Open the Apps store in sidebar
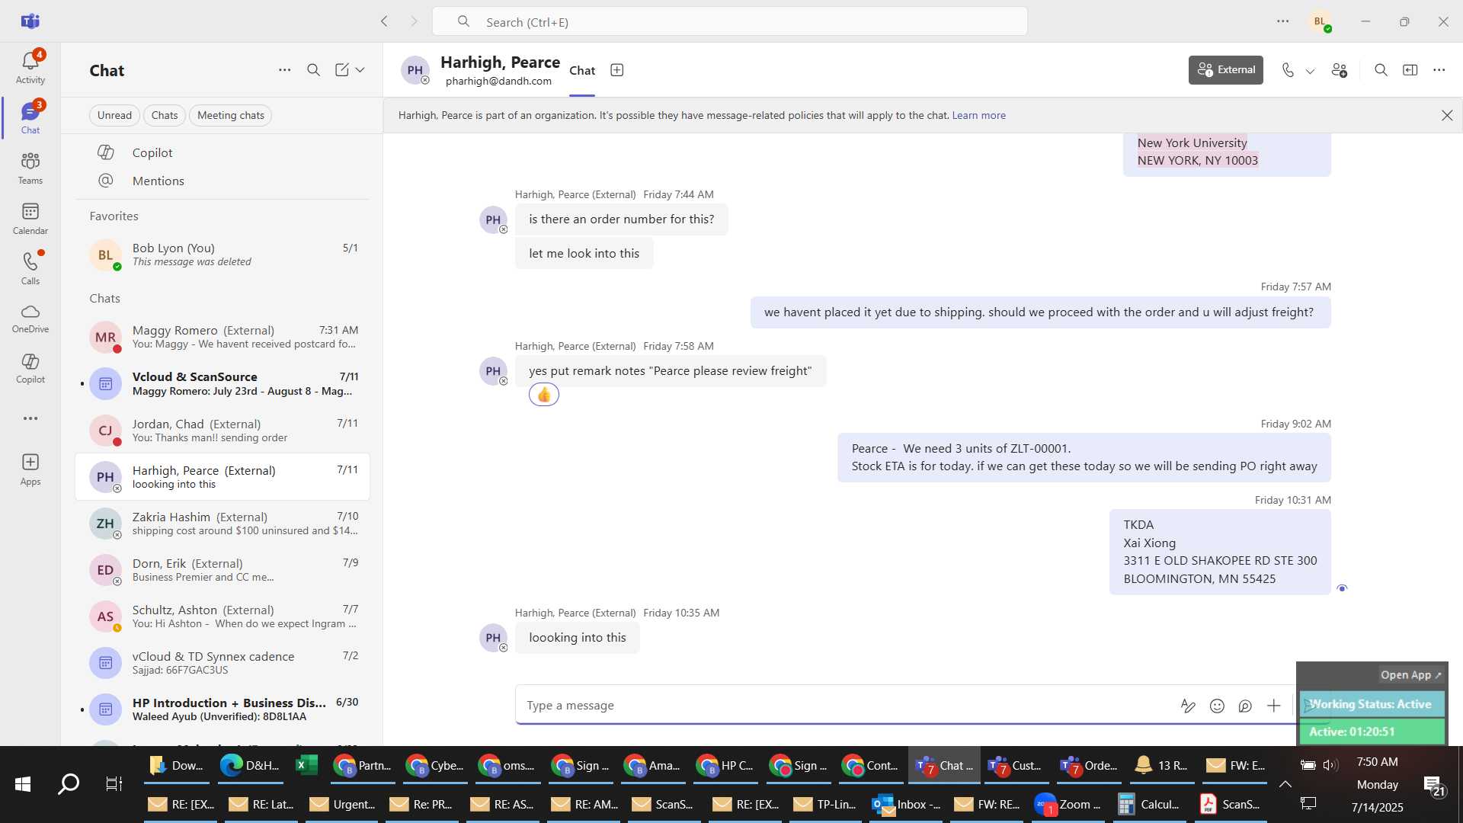The image size is (1463, 823). pos(30,469)
